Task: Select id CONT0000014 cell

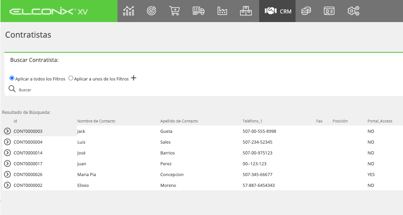Action: point(28,153)
